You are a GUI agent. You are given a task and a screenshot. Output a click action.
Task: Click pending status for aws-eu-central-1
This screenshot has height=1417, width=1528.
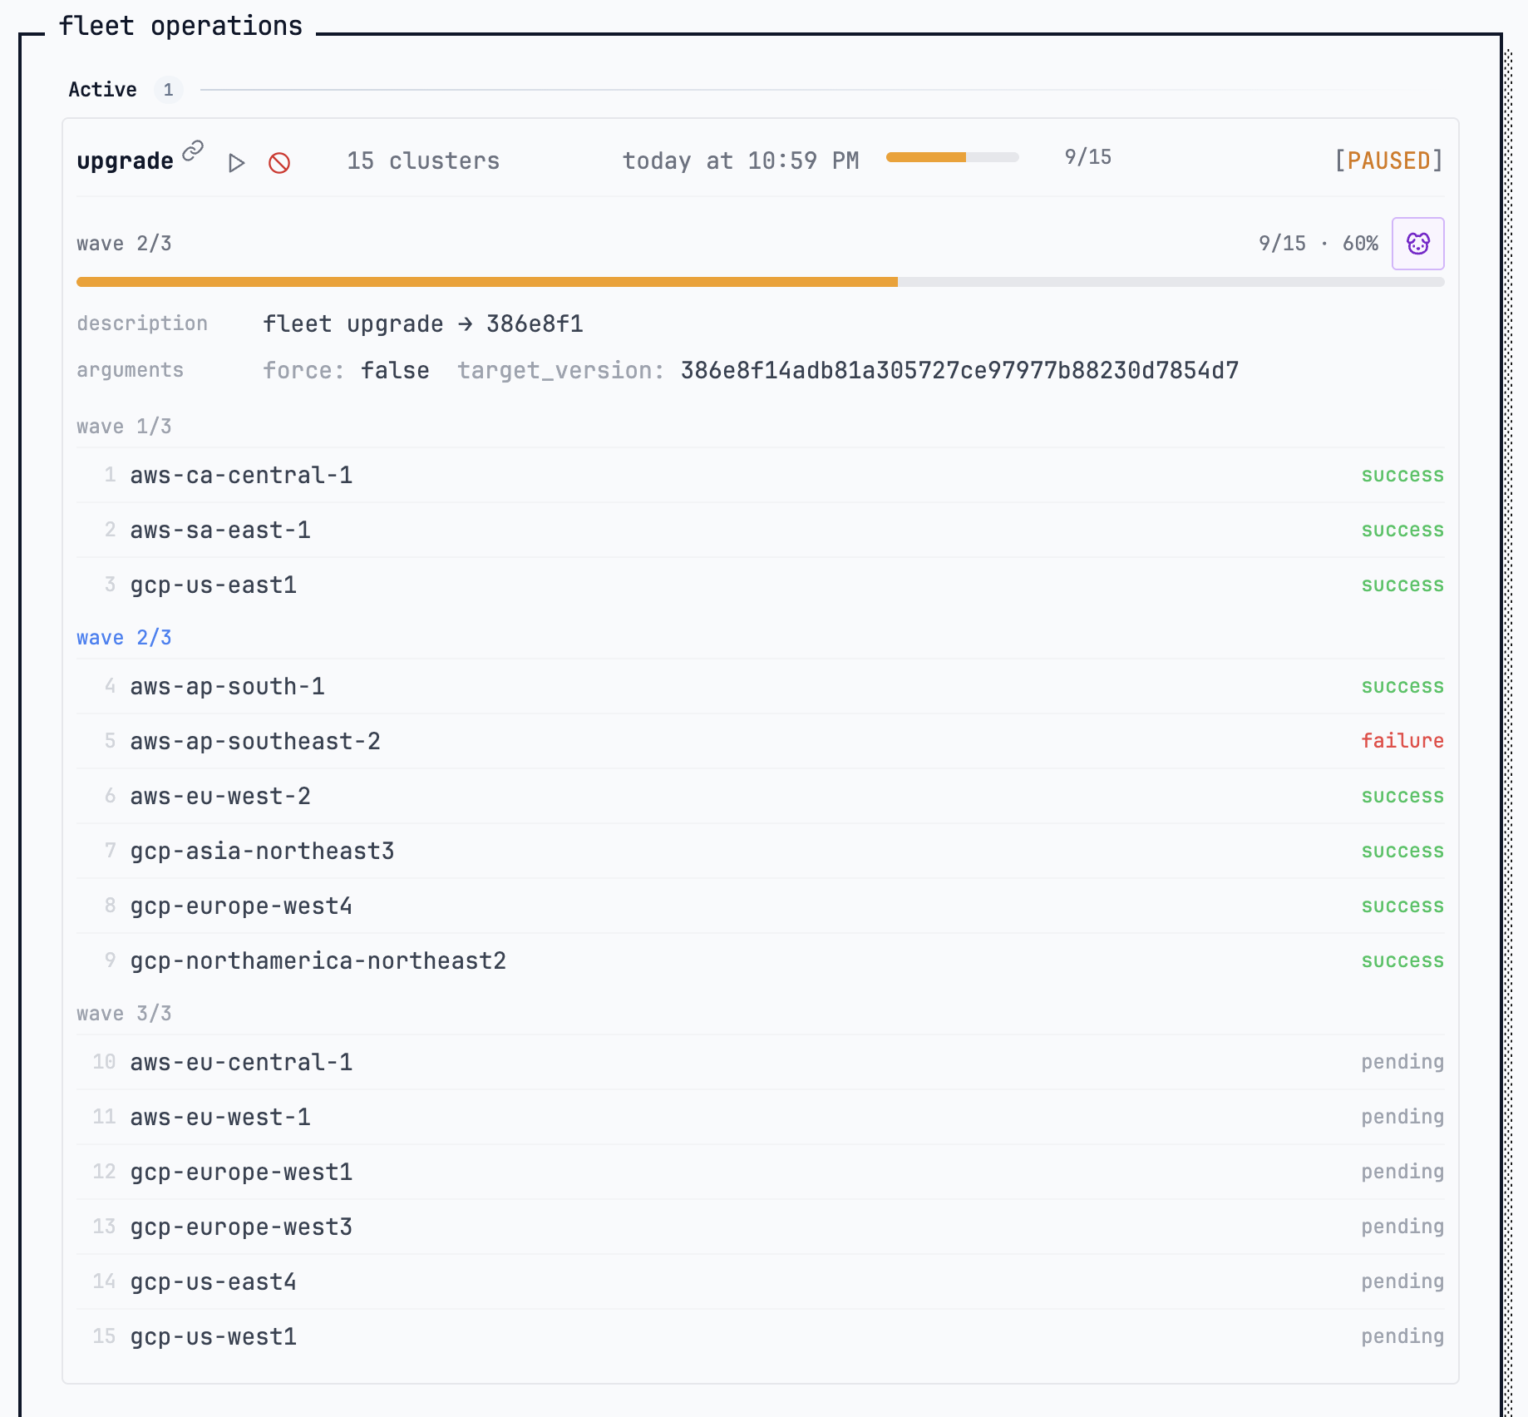1402,1062
